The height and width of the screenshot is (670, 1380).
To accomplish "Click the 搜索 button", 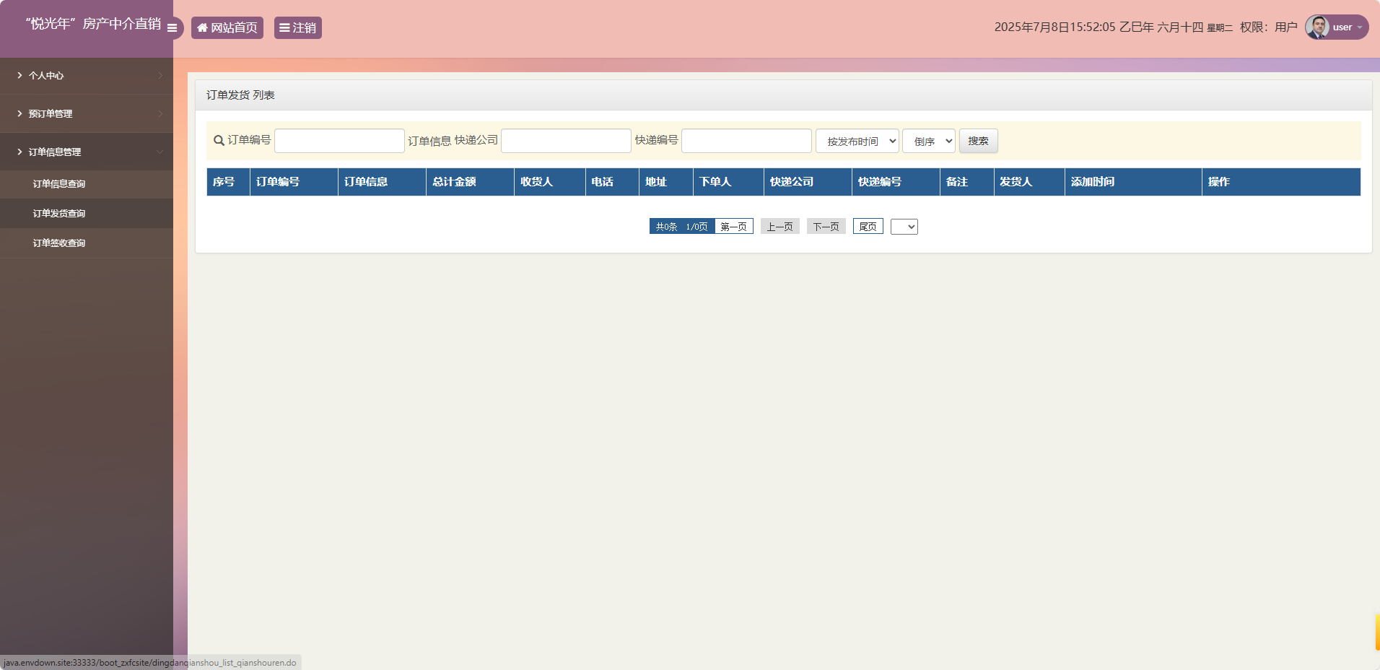I will 979,141.
